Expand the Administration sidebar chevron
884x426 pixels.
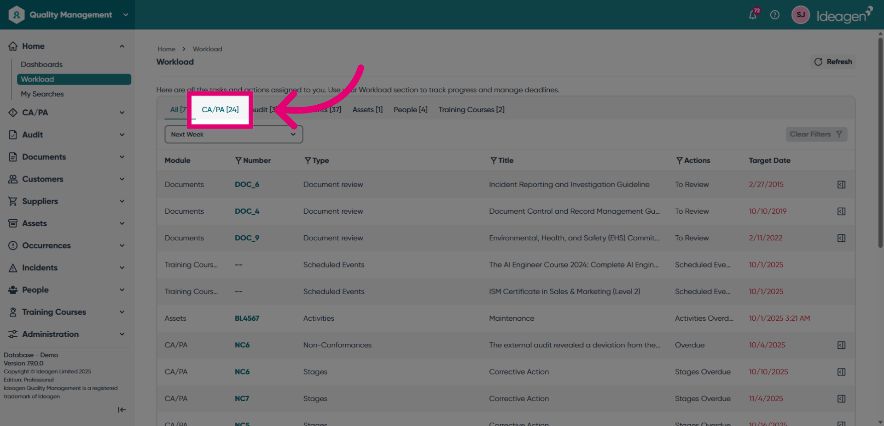tap(122, 334)
